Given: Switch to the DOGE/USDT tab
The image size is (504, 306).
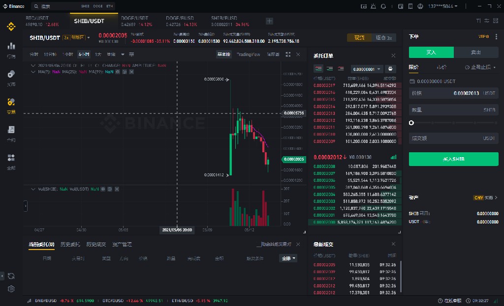Looking at the screenshot, I should tap(135, 21).
